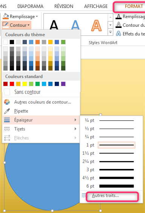This screenshot has height=213, width=145.
Task: Open the FORMAT ribbon tab
Action: coord(134,6)
